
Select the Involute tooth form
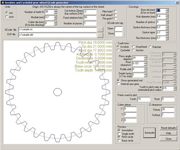118,47
